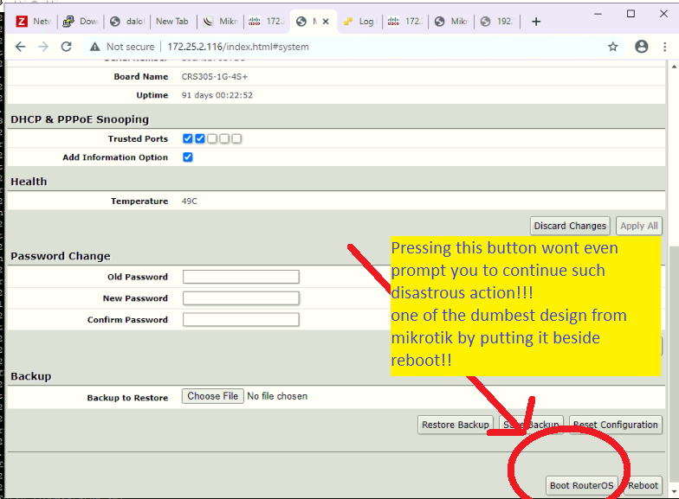This screenshot has height=499, width=679.
Task: Switch to the New Tab tab
Action: pyautogui.click(x=172, y=21)
